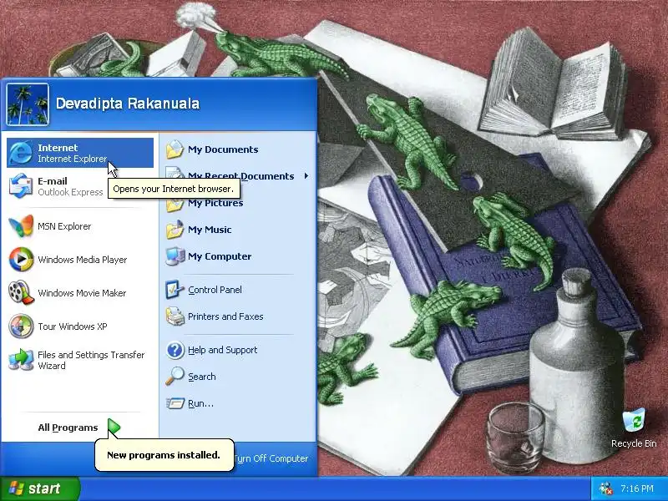
Task: Launch Windows Media Player icon
Action: [20, 260]
